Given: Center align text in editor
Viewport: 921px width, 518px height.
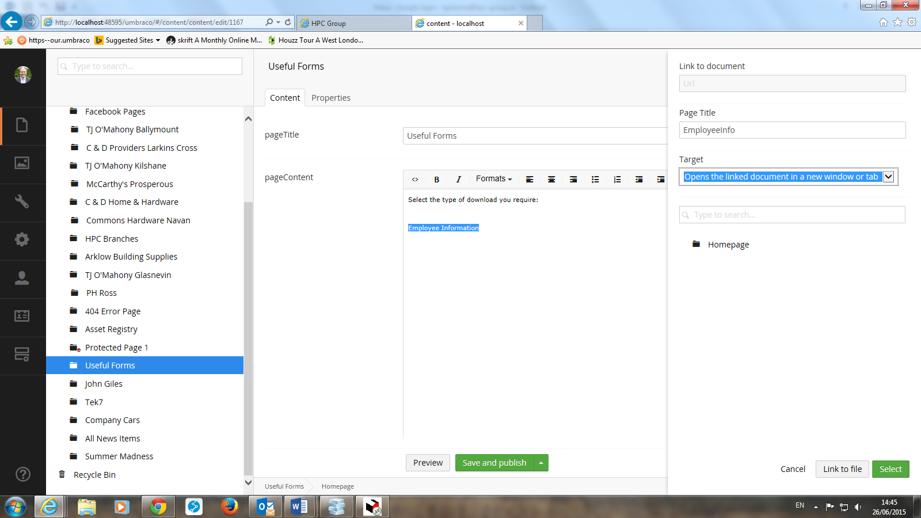Looking at the screenshot, I should click(x=551, y=180).
